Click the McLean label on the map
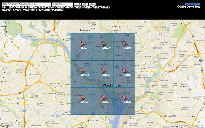Screen dimensions: 205x128 click(x=45, y=62)
